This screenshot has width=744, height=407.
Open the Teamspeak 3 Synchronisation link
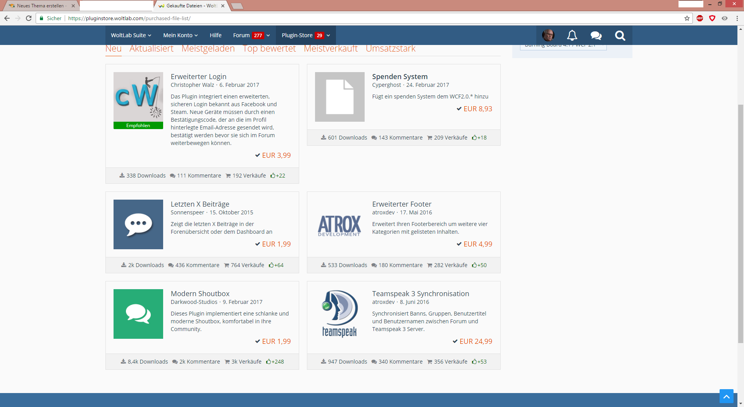pos(420,294)
